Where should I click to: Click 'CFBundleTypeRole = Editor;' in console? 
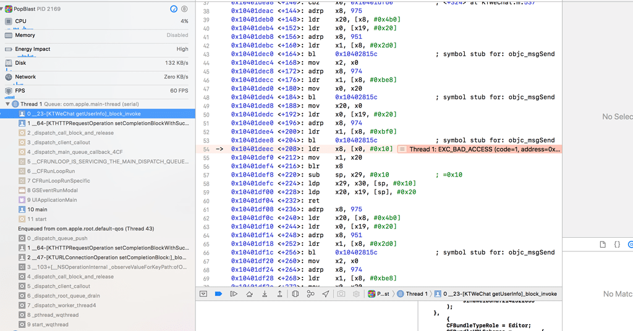pyautogui.click(x=488, y=326)
